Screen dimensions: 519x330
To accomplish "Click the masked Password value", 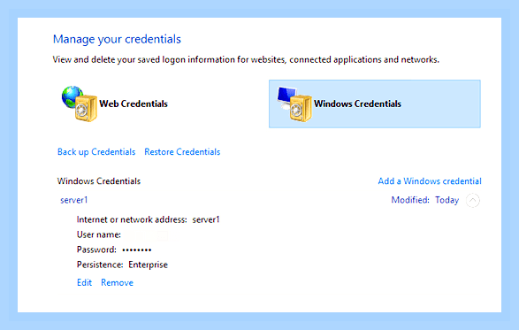I will pos(137,249).
